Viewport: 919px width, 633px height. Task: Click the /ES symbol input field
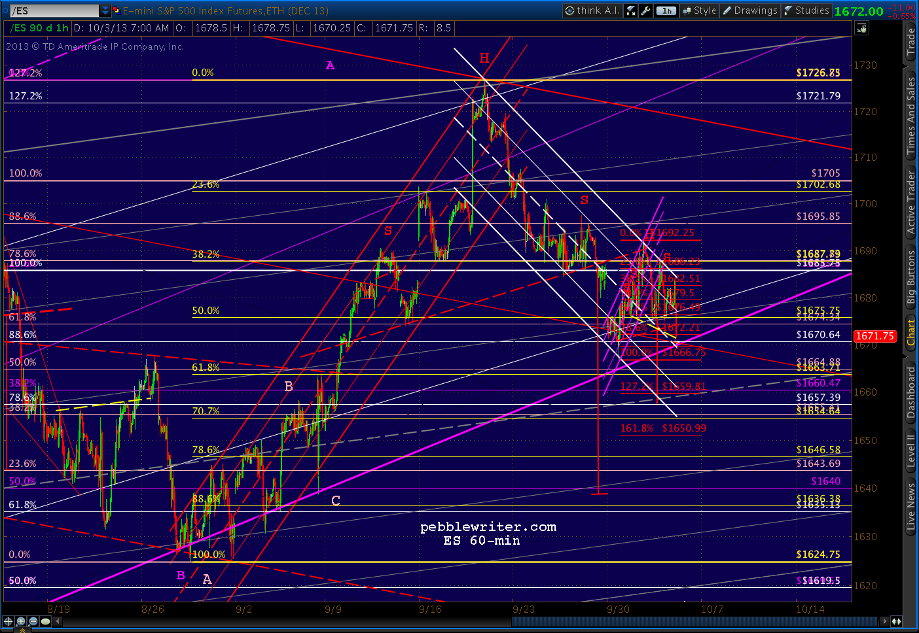(x=55, y=10)
